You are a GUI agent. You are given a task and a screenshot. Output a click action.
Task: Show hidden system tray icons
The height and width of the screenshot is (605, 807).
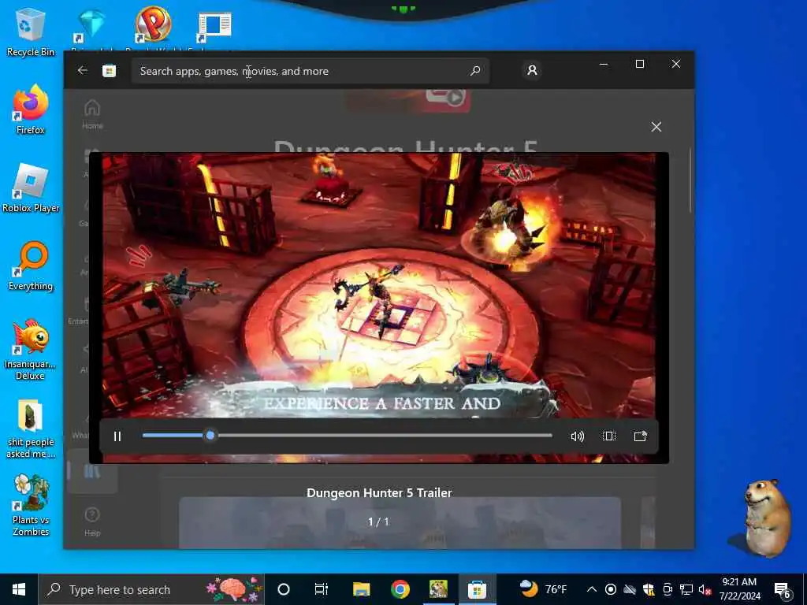[592, 589]
